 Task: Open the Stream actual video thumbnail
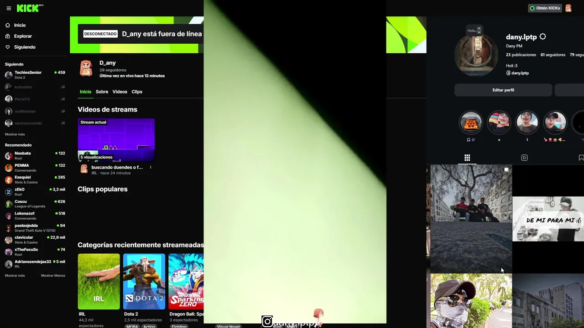tap(116, 140)
